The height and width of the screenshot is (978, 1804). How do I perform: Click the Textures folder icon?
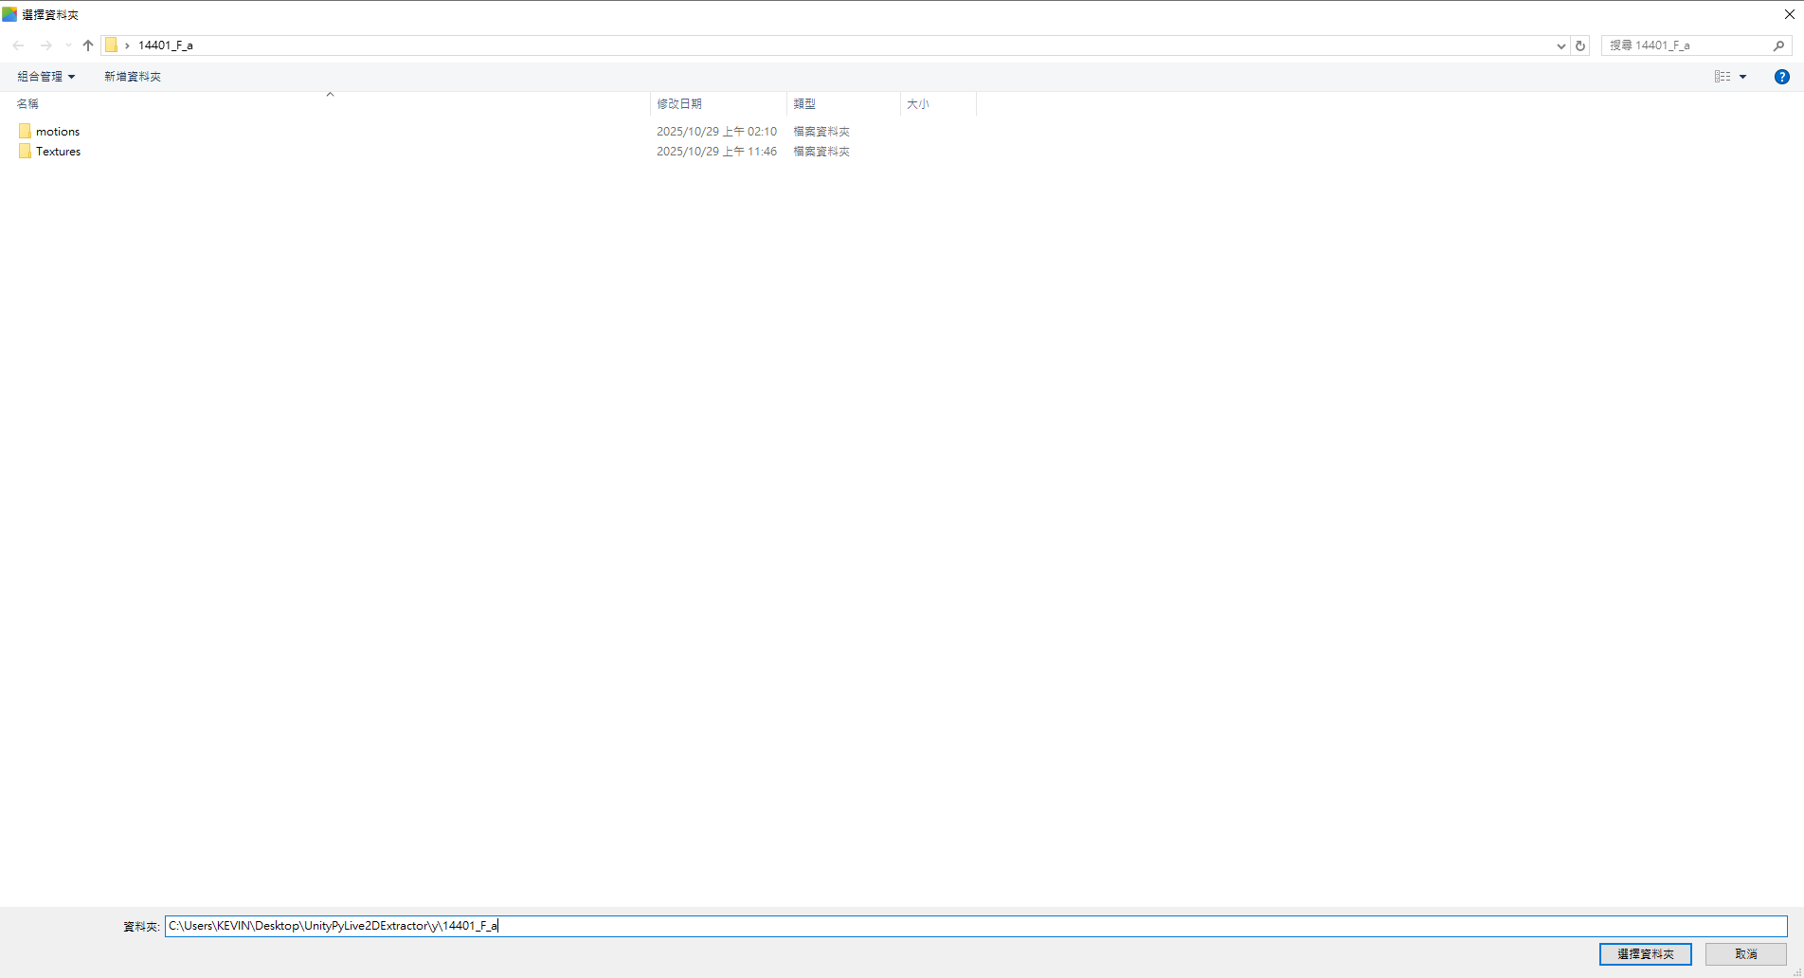25,152
